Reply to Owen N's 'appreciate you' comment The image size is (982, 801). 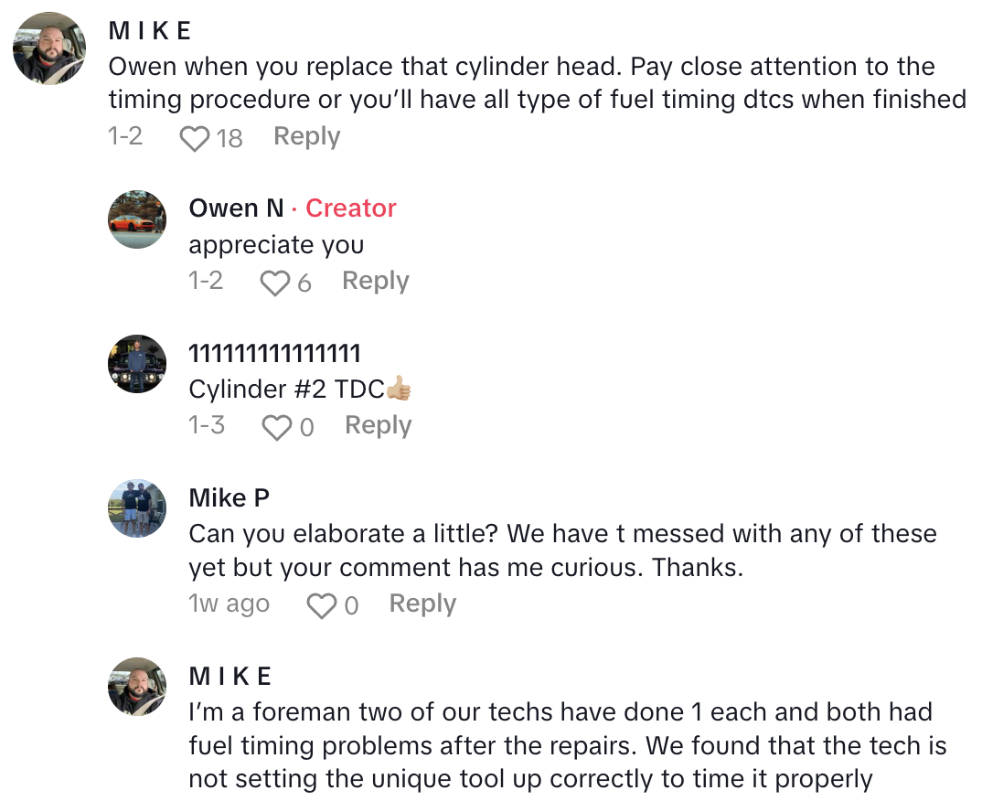click(x=375, y=282)
